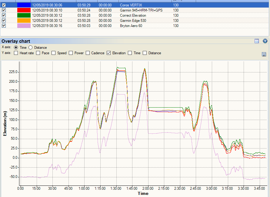Enable the Power Y axis checkbox
Screen dimensions: 270x197
tap(71, 53)
